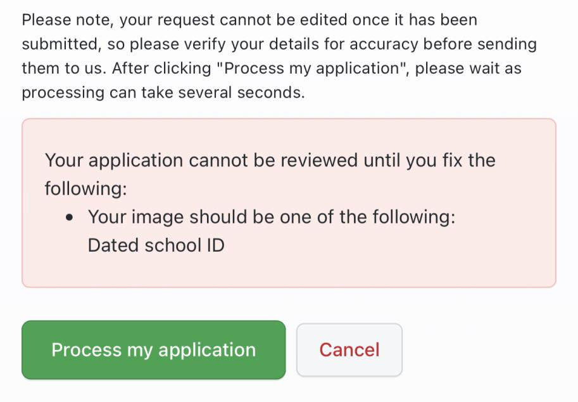Click the Cancel button
The width and height of the screenshot is (578, 402).
click(349, 349)
